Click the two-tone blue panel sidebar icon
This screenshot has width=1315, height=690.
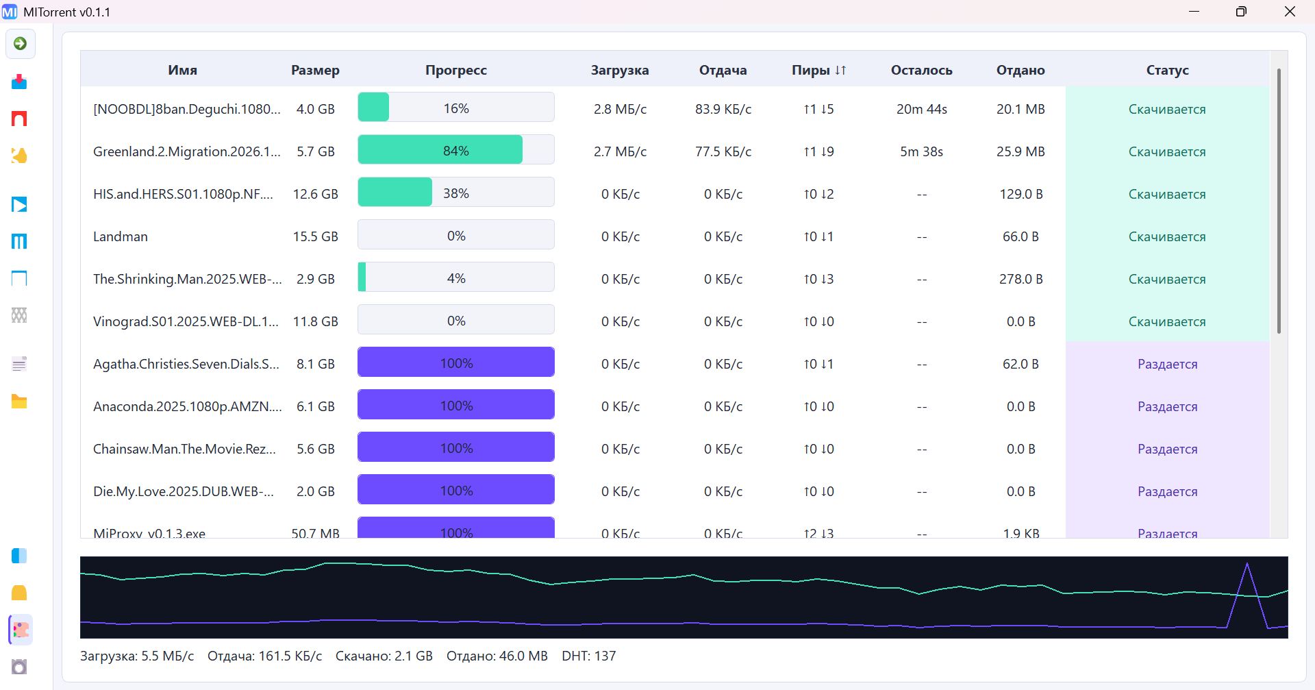coord(19,556)
